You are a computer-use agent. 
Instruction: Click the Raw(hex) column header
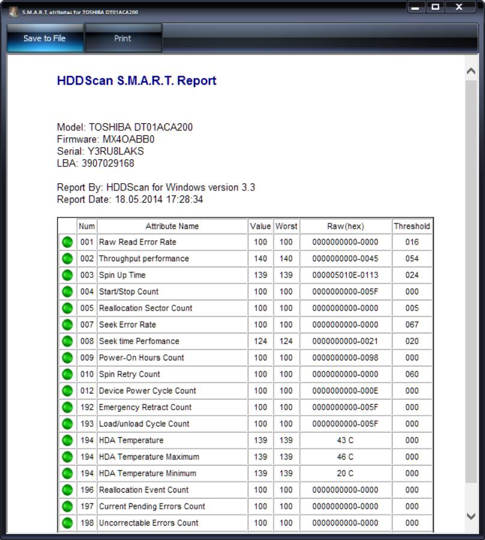[x=345, y=226]
